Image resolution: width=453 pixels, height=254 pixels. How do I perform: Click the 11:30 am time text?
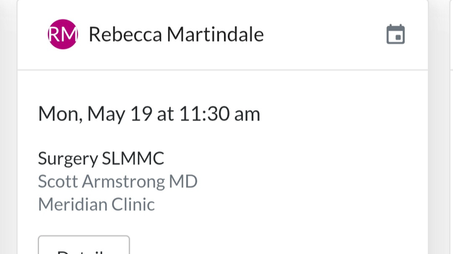pos(220,114)
